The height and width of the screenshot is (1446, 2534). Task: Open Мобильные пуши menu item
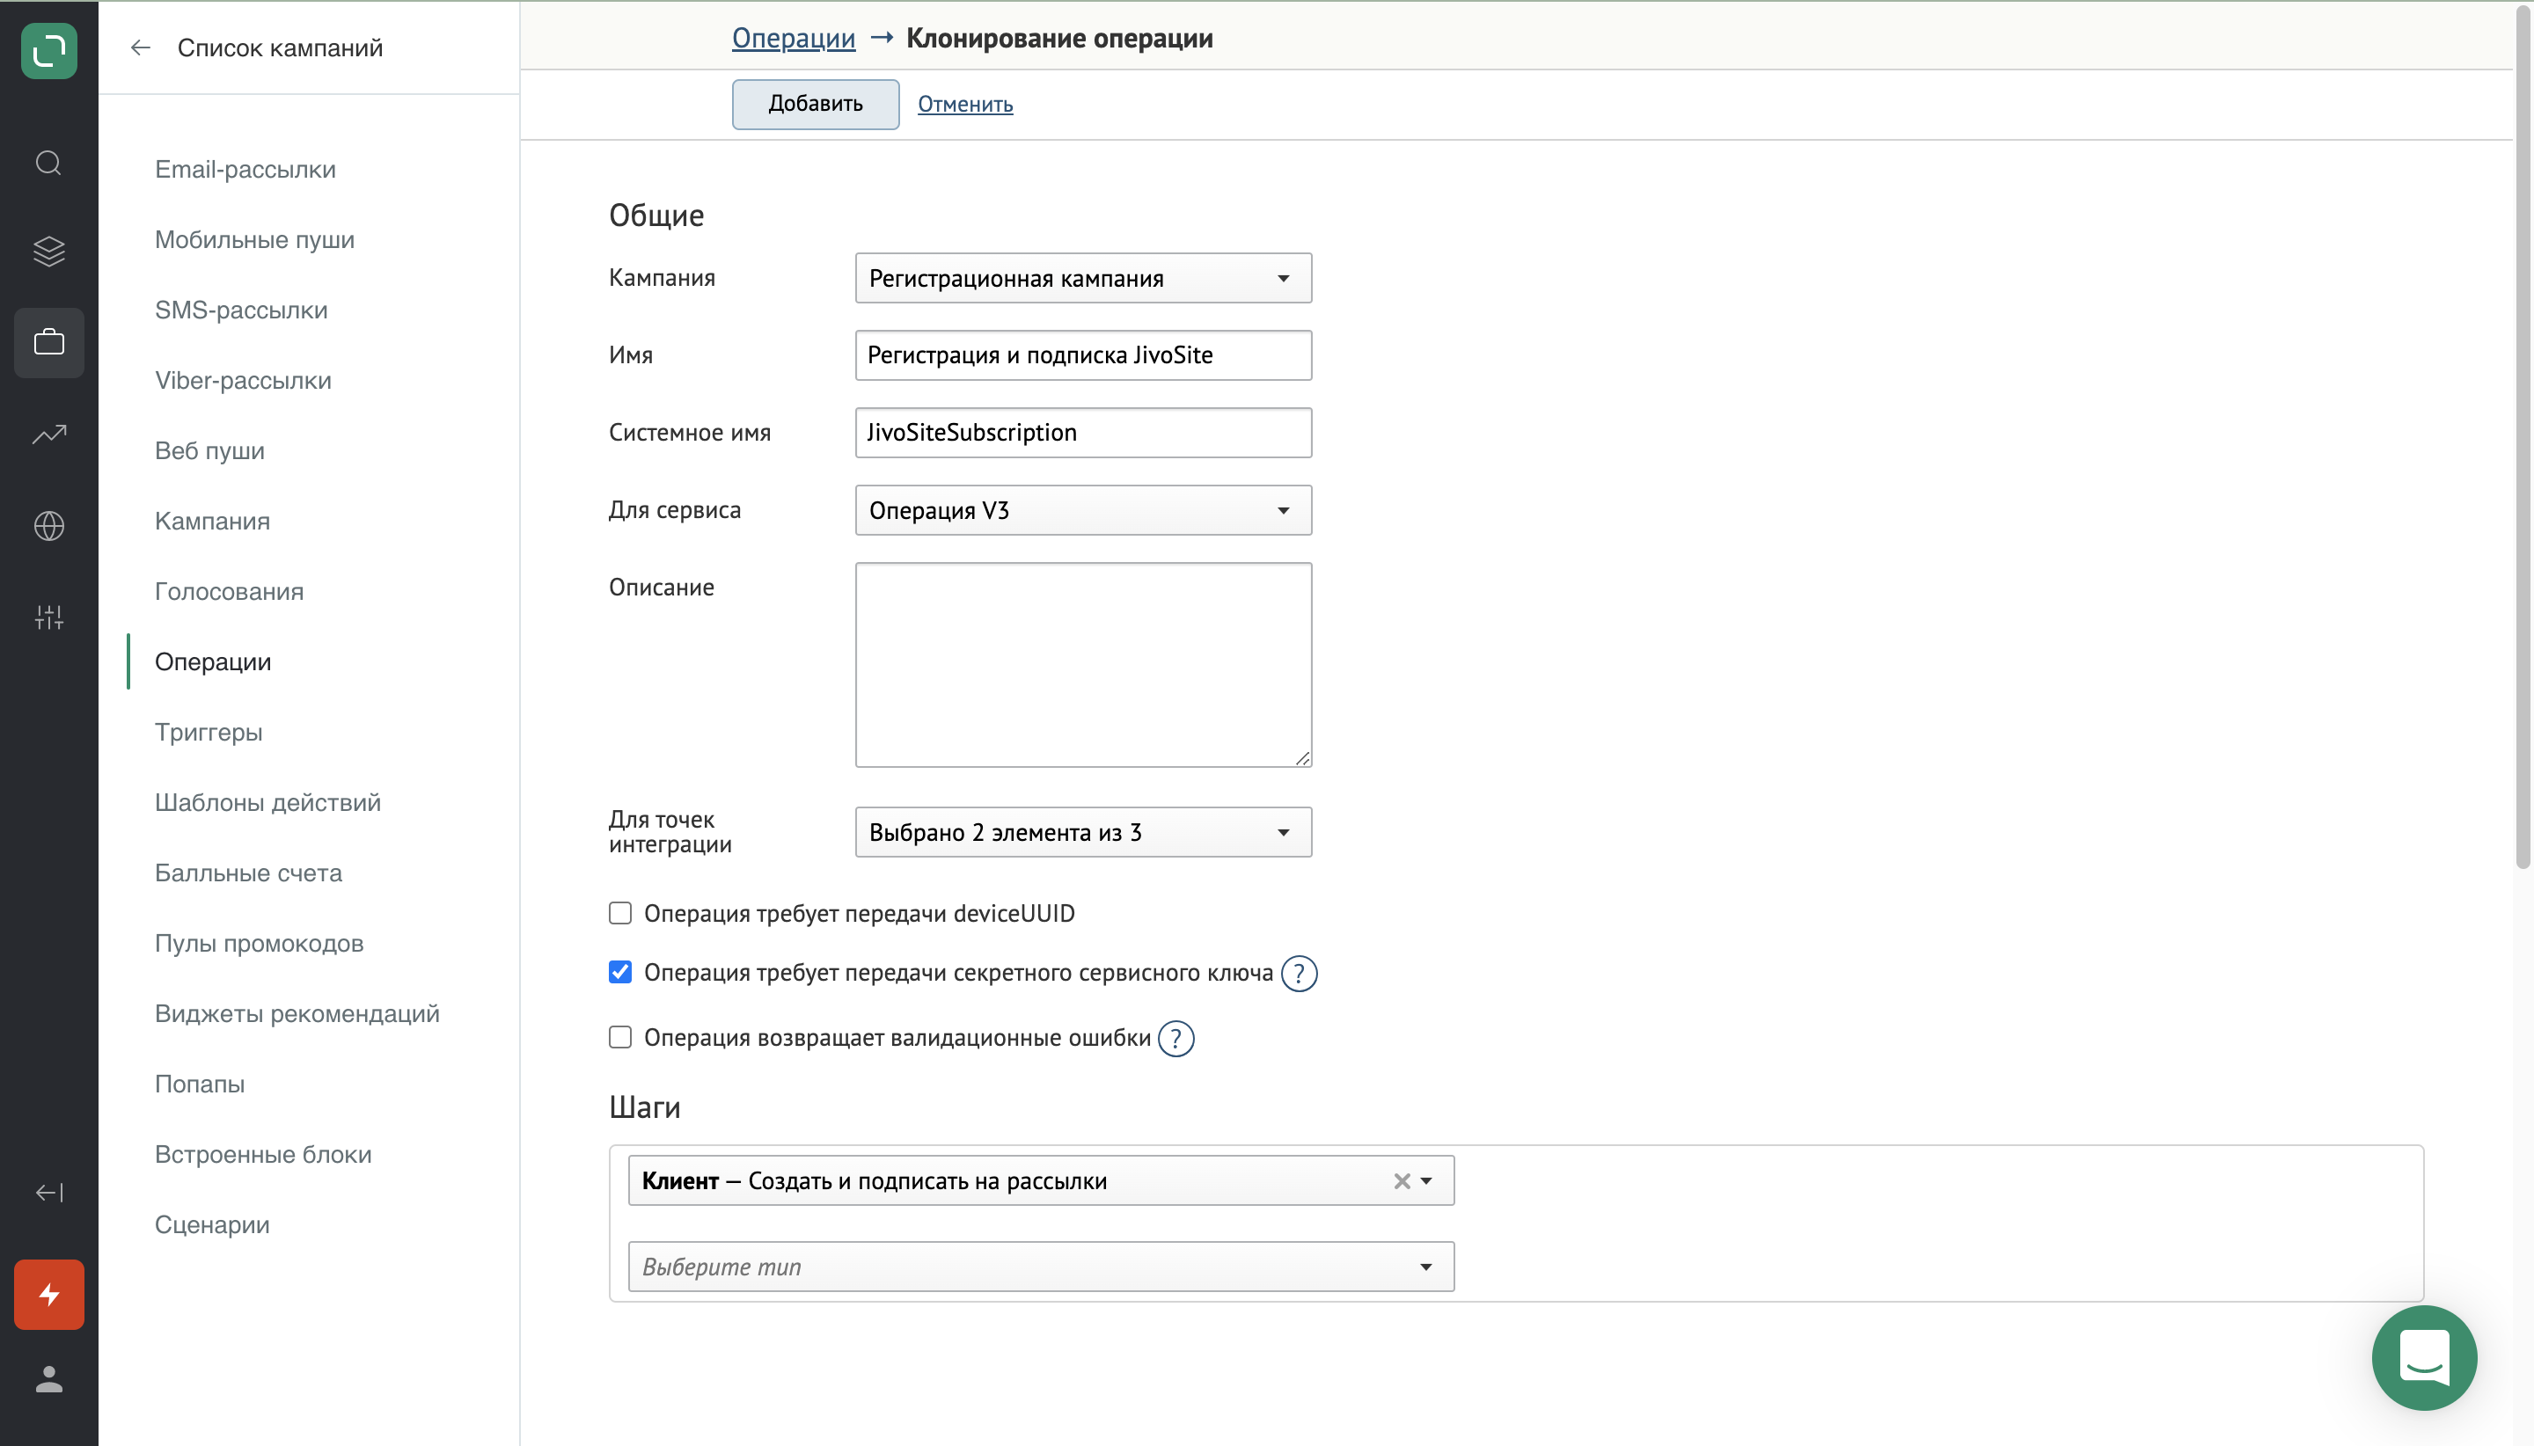254,239
